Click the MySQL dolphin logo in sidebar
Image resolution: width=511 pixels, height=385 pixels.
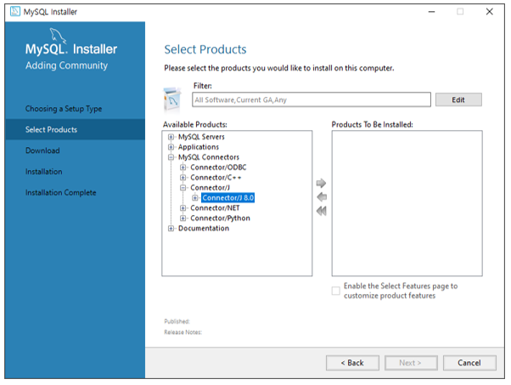coord(58,36)
